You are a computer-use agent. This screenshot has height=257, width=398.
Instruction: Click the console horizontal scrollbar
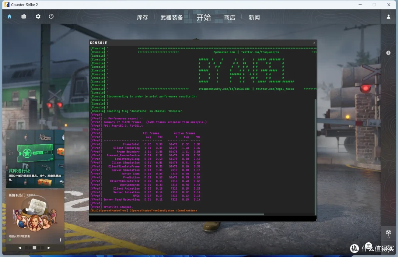[x=177, y=215]
